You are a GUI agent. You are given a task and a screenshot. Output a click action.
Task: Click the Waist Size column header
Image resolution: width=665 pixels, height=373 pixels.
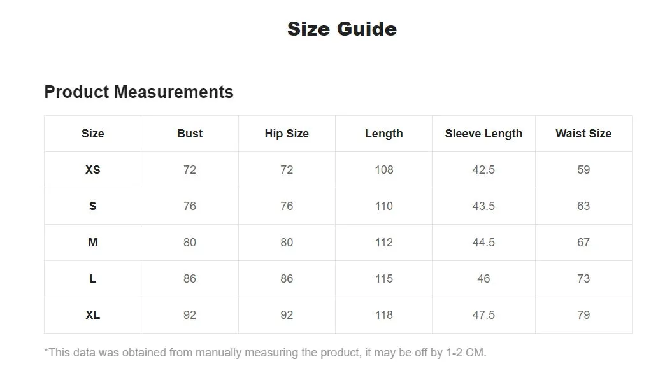click(x=583, y=134)
